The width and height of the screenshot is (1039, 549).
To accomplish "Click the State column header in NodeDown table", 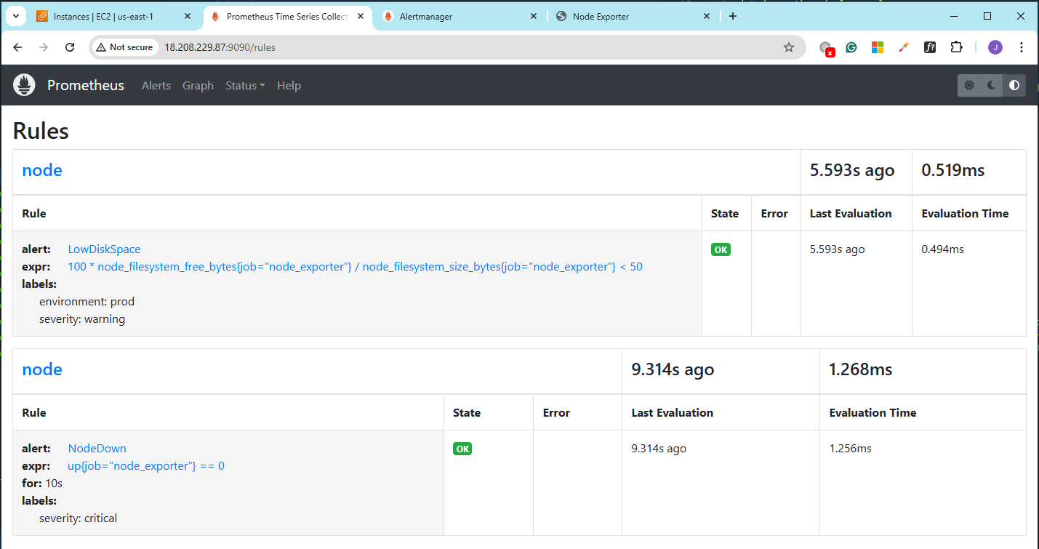I will (467, 413).
